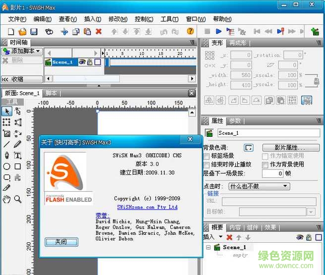The height and width of the screenshot is (275, 325).
Task: Switch to the 再成形 tab
Action: (x=238, y=43)
